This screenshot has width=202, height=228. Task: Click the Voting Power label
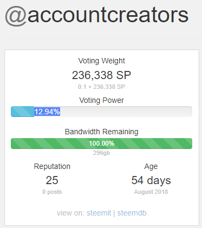101,100
